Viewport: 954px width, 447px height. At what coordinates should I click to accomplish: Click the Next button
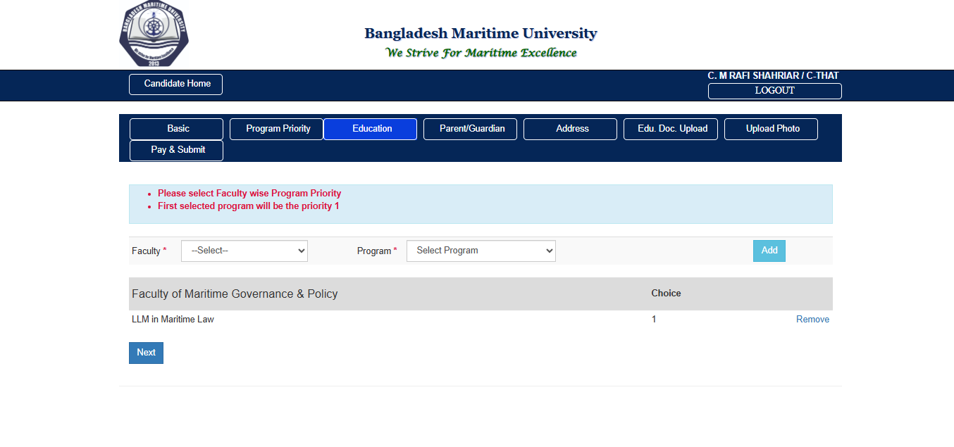click(x=146, y=353)
